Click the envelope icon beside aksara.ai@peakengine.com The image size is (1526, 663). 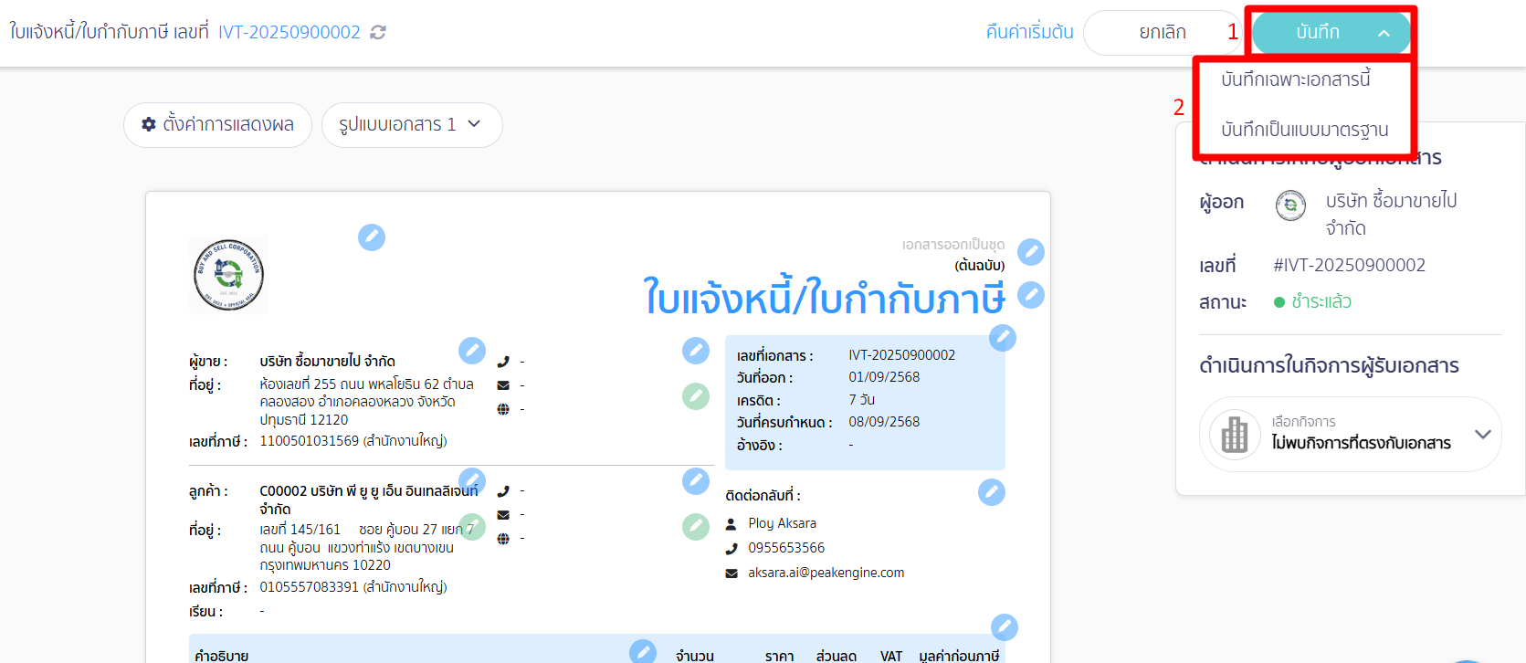point(731,574)
